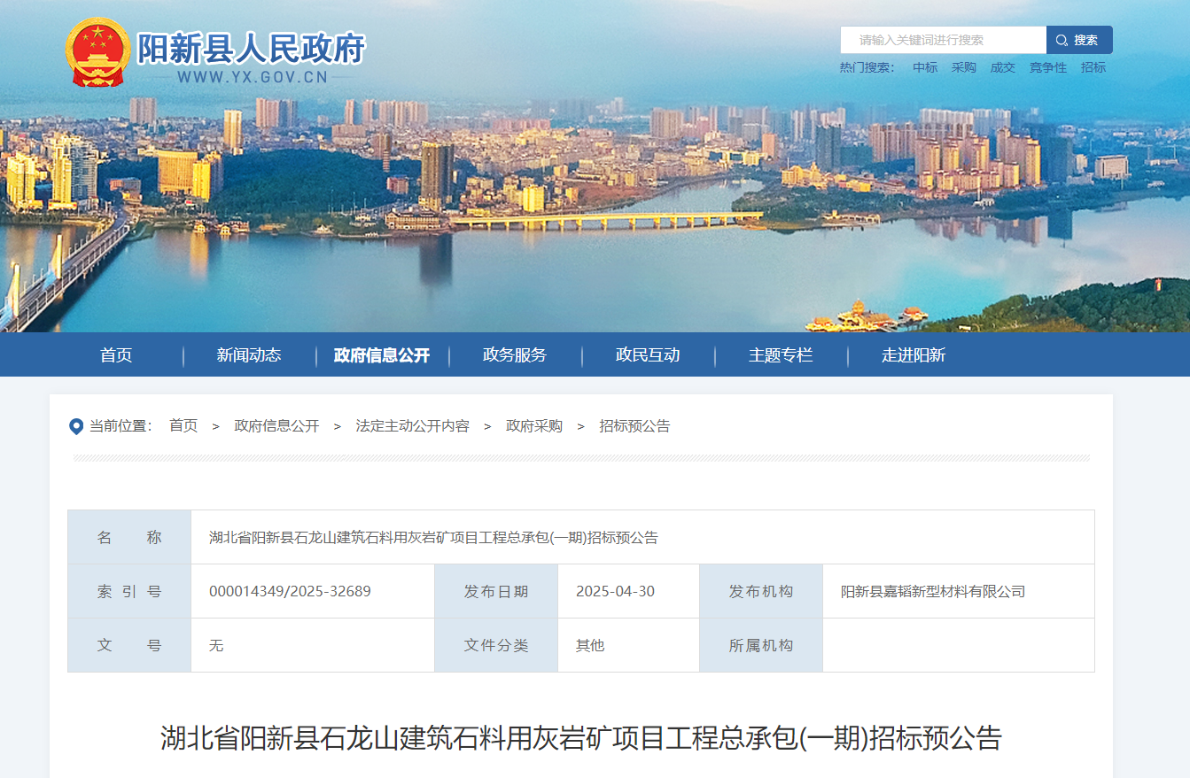
Task: Open 法定主动公开内容 breadcrumb link
Action: (x=412, y=426)
